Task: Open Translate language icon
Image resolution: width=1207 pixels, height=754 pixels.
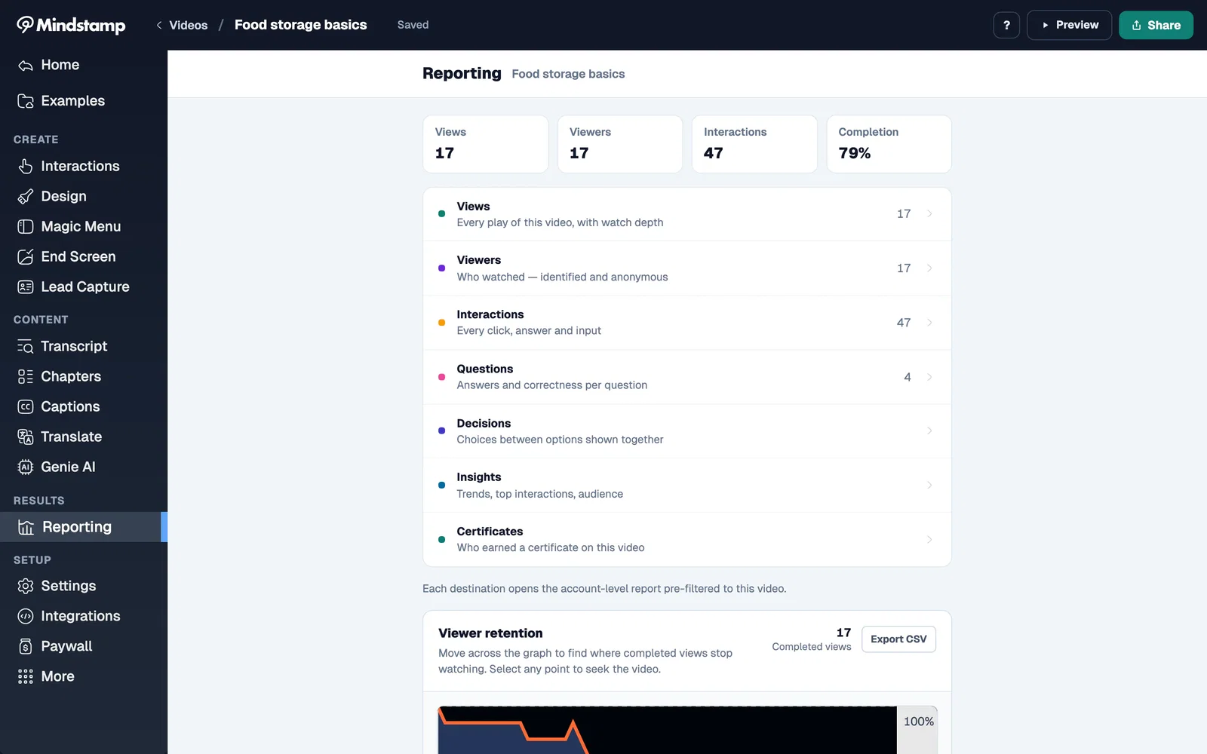Action: click(x=26, y=437)
